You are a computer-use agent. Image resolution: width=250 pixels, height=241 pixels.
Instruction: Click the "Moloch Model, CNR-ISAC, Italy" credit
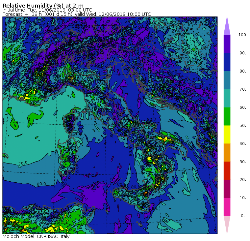(x=36, y=237)
